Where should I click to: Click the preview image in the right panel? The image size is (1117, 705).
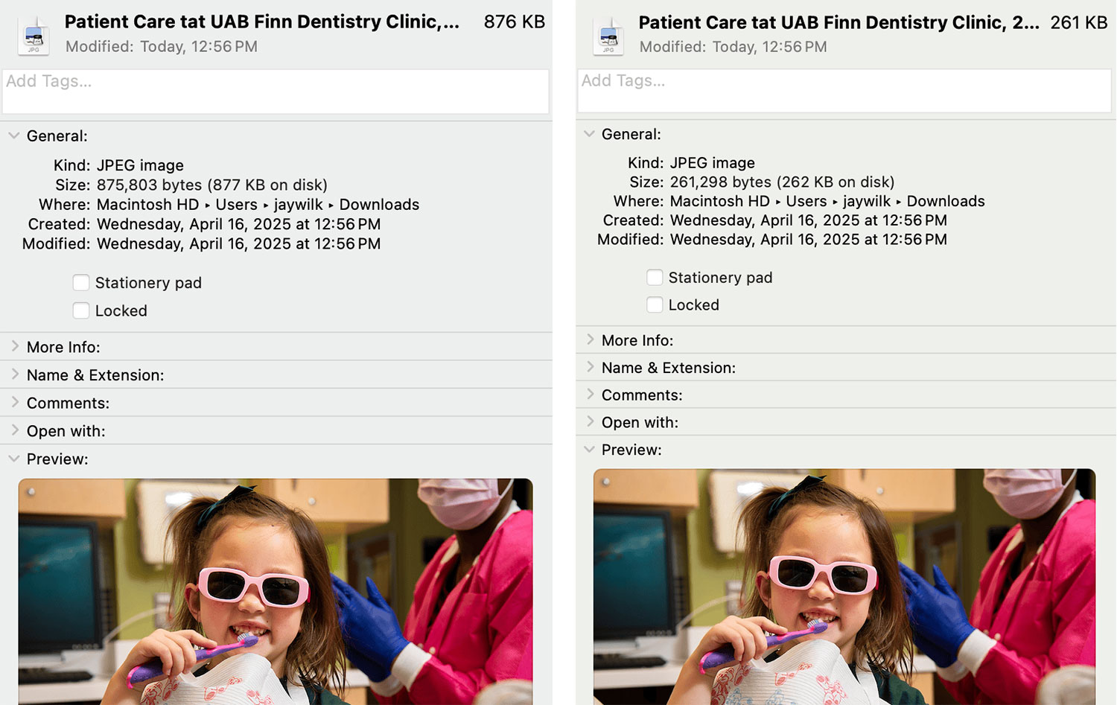[x=844, y=587]
